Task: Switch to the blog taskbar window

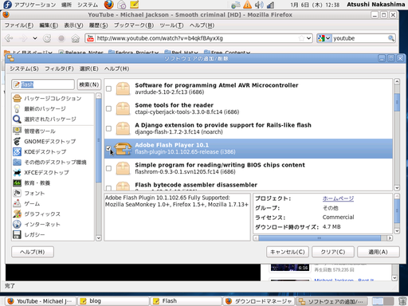Action: [x=113, y=301]
